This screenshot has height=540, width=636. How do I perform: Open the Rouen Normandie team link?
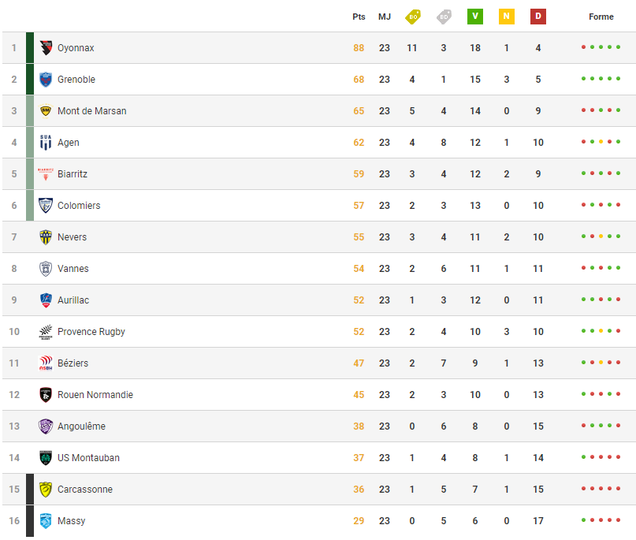click(x=95, y=395)
